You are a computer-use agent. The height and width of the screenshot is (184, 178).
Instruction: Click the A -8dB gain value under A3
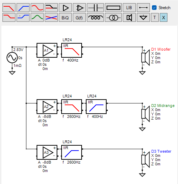point(45,163)
